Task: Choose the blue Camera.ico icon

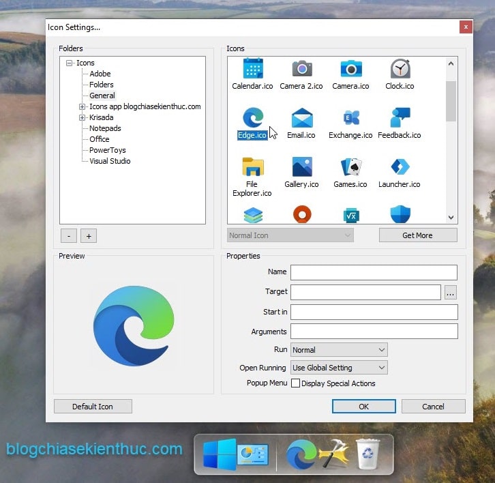Action: pyautogui.click(x=350, y=74)
